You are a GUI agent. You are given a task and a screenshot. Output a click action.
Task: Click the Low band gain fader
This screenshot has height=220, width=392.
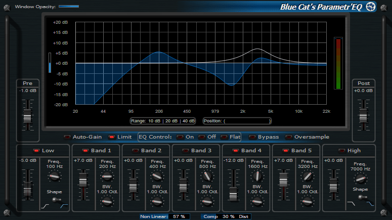point(27,190)
